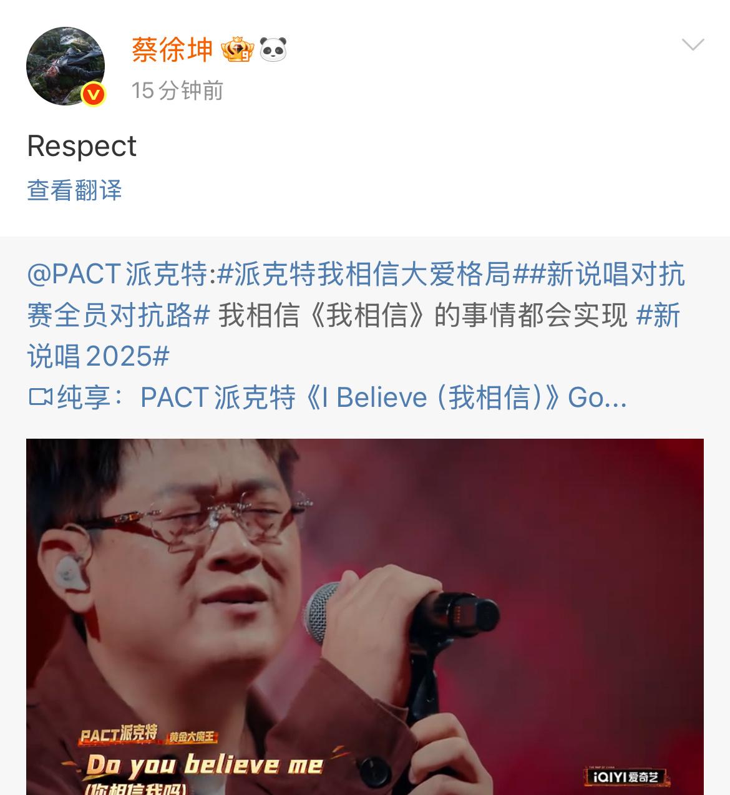Tap the 15分钟前 timestamp
Viewport: 730px width, 795px height.
click(177, 90)
